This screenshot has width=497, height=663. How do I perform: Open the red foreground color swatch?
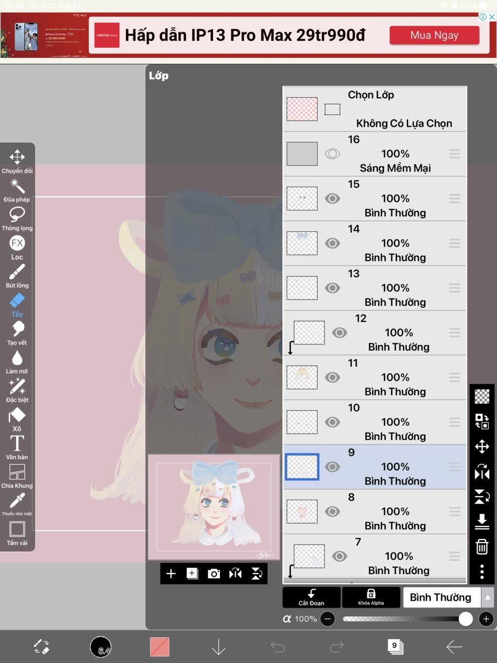coord(160,647)
